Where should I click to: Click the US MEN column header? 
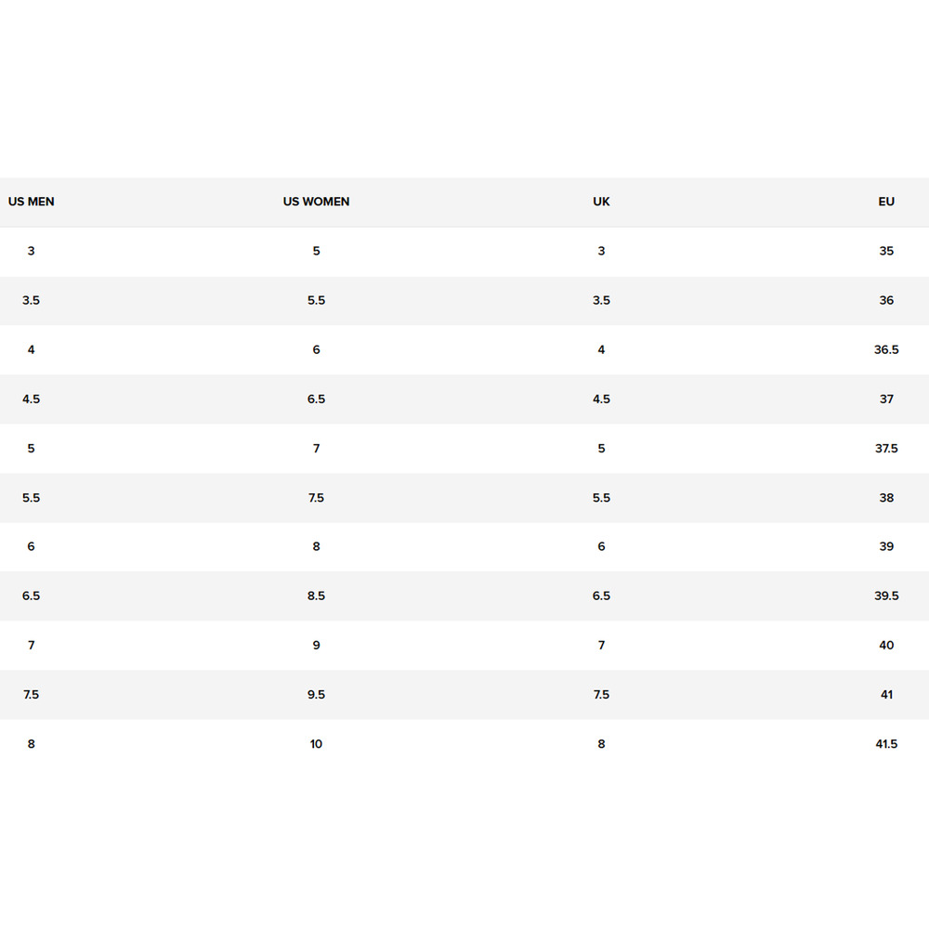click(x=32, y=202)
